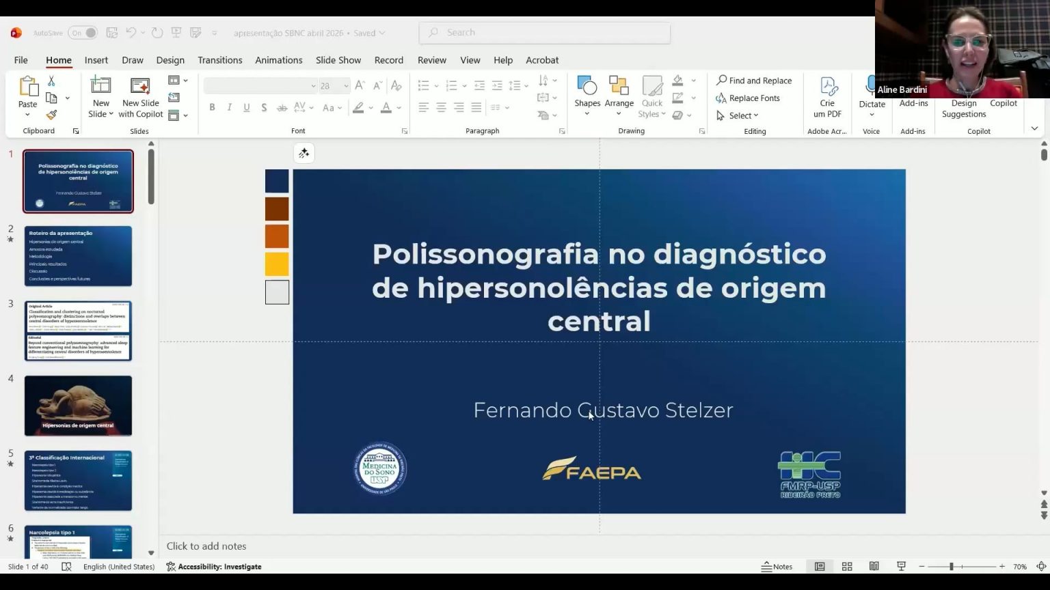Click the Format Painter brush icon

[x=51, y=115]
